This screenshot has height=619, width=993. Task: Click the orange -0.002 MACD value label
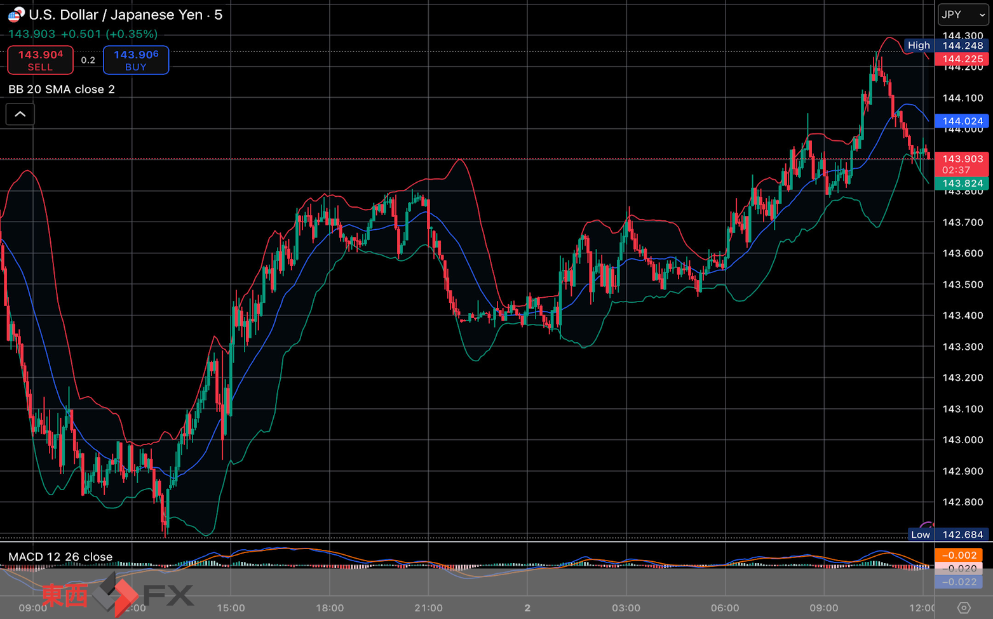[x=959, y=555]
